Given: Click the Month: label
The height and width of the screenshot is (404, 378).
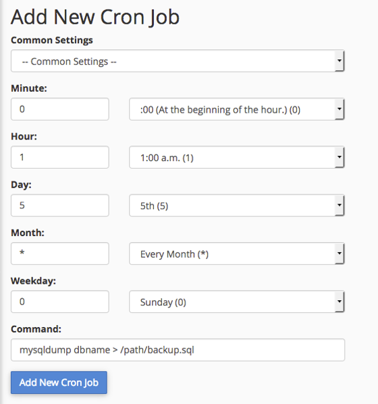Looking at the screenshot, I should click(x=28, y=233).
